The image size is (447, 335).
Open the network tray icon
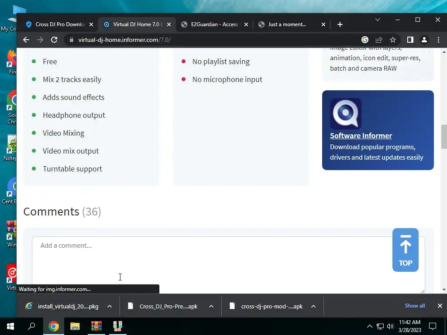pyautogui.click(x=380, y=326)
